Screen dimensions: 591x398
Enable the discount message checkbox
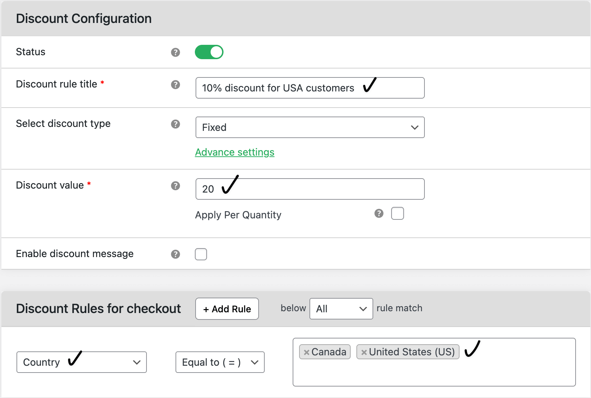tap(201, 254)
